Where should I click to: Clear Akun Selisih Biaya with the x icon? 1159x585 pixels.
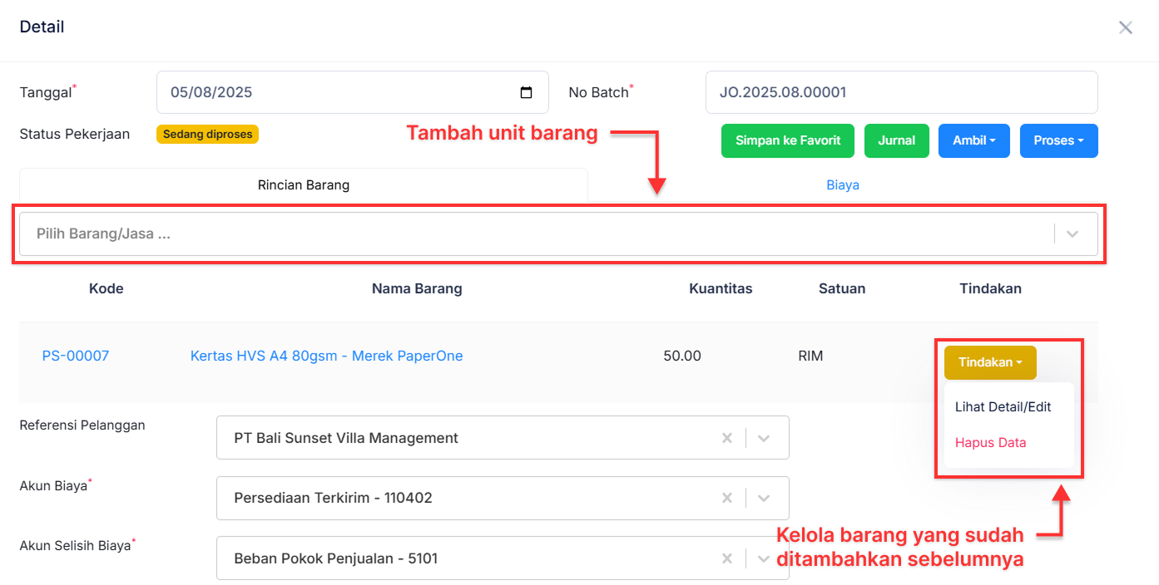[726, 558]
